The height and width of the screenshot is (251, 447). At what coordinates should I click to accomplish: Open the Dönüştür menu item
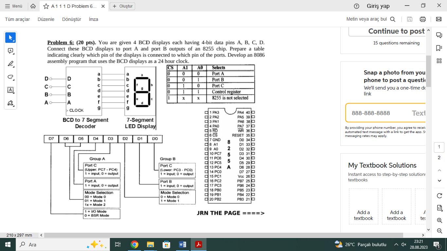pos(72,19)
